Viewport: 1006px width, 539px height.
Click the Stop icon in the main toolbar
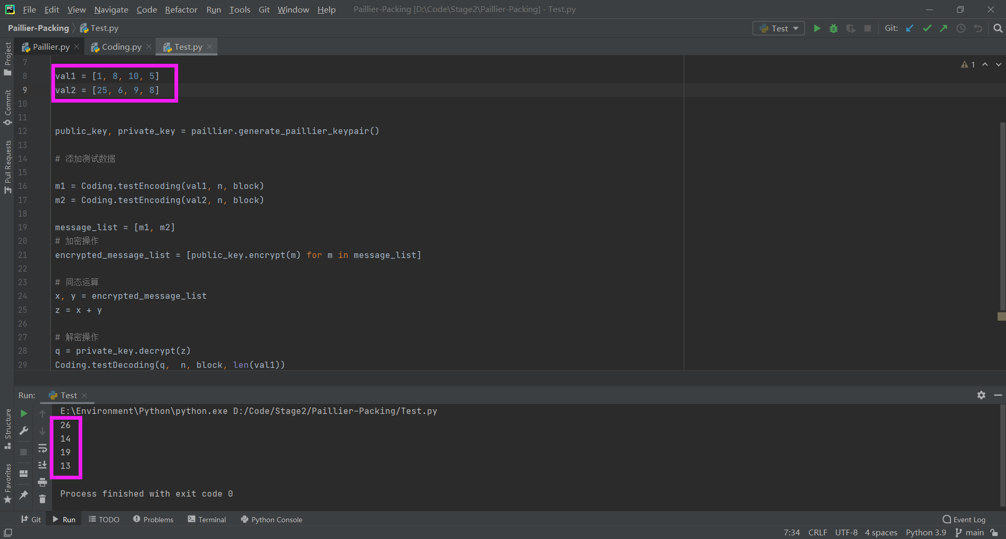[868, 28]
